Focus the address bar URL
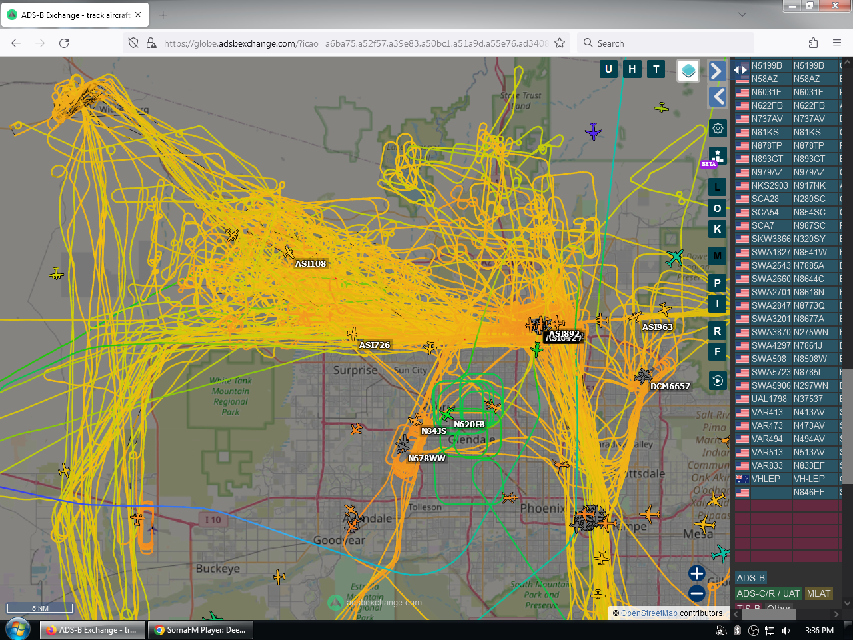Image resolution: width=853 pixels, height=640 pixels. [x=356, y=43]
